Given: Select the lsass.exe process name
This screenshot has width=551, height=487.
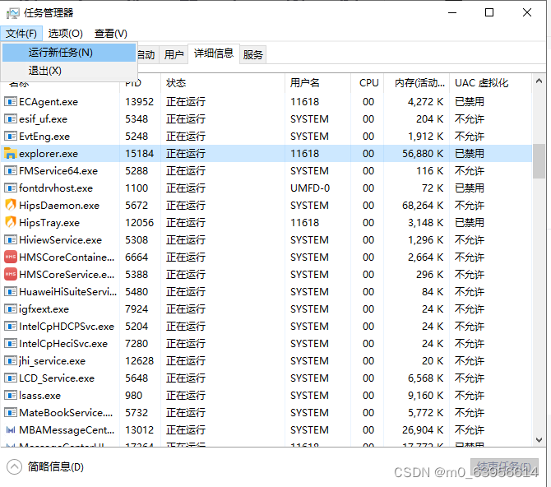Looking at the screenshot, I should (39, 396).
